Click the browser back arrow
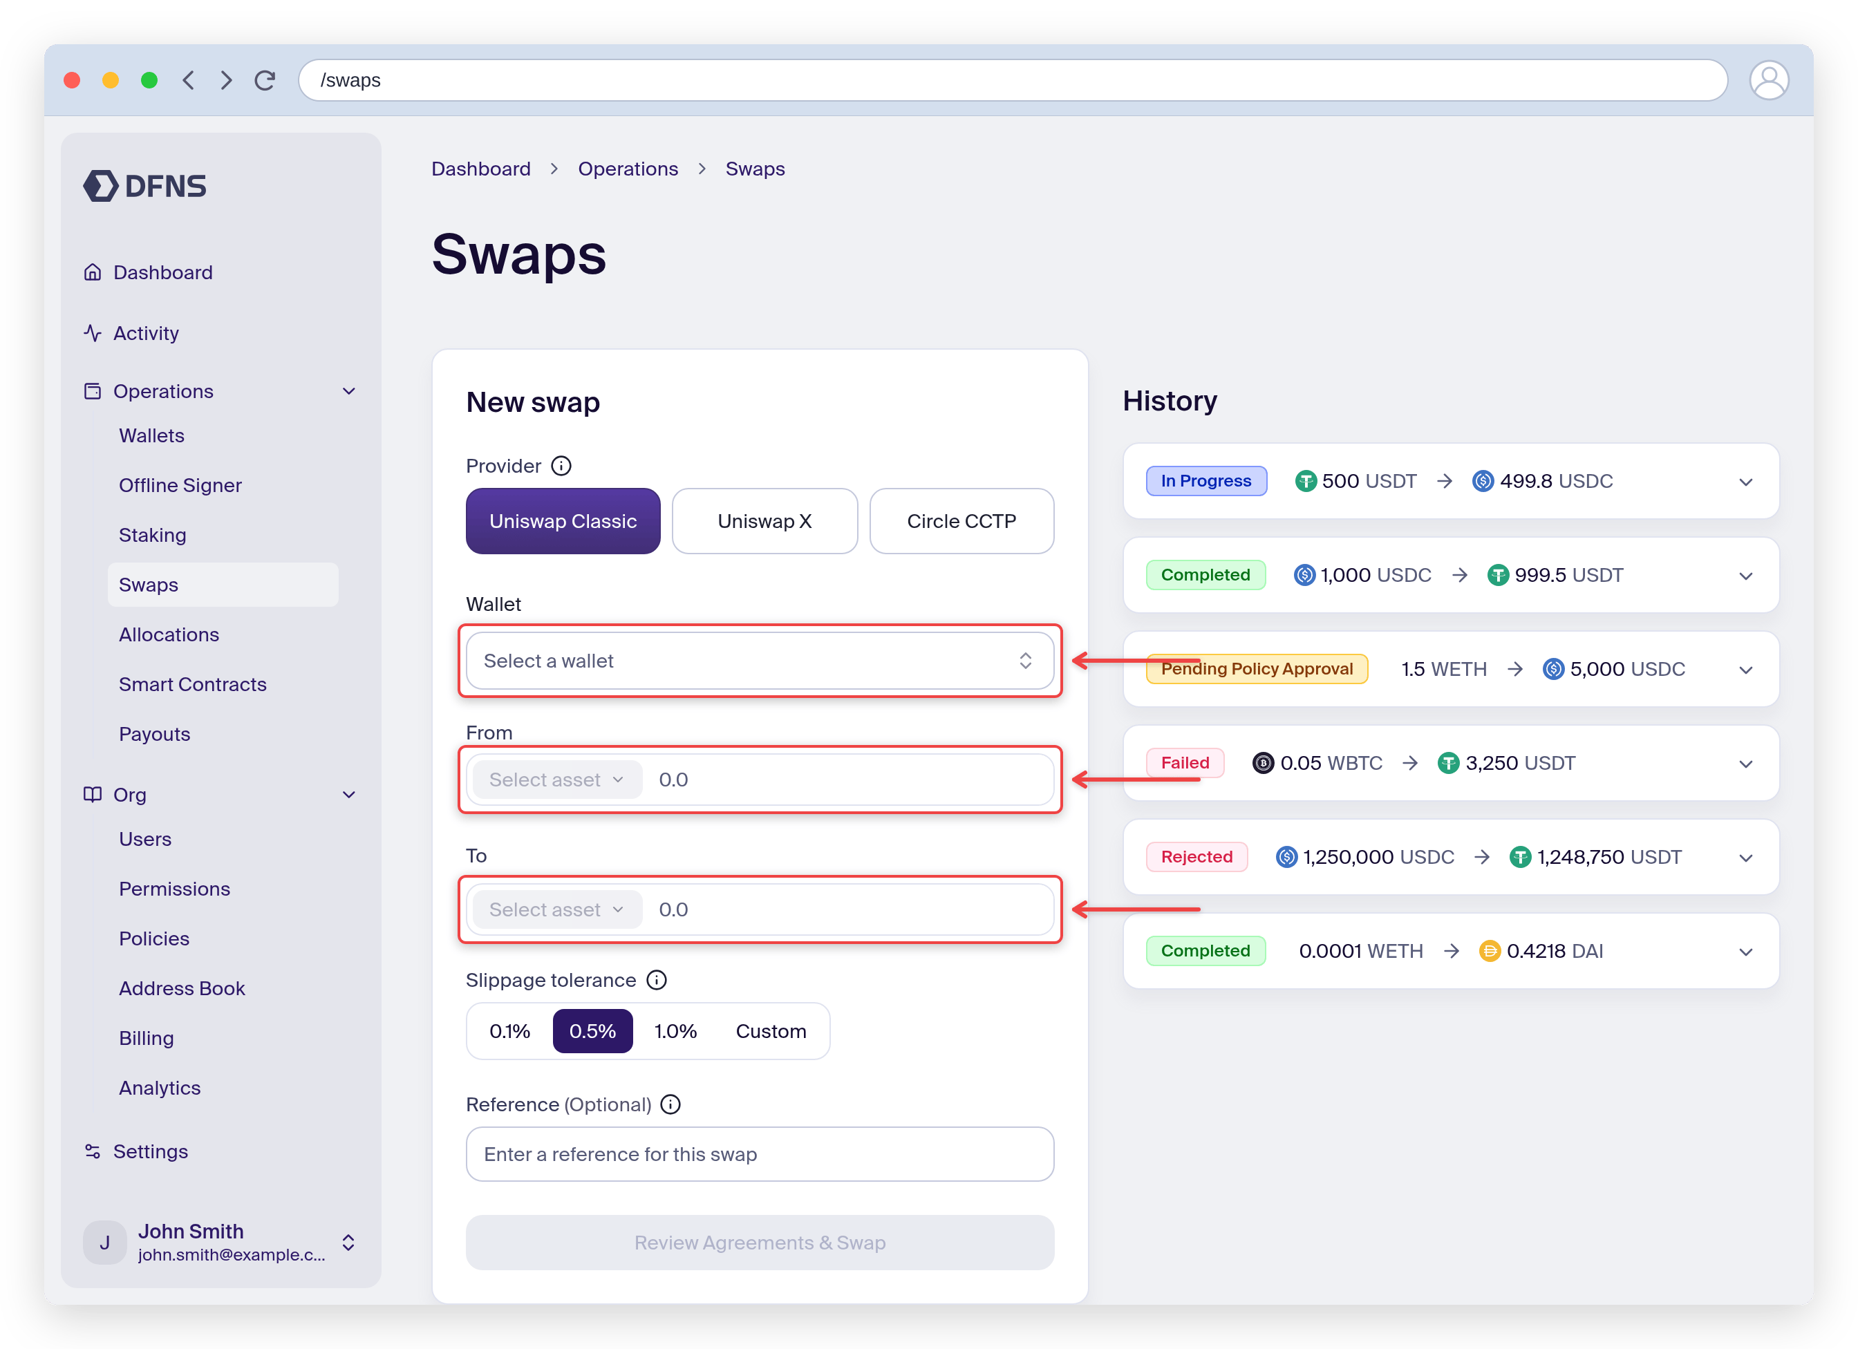Viewport: 1858px width, 1349px height. [x=189, y=80]
